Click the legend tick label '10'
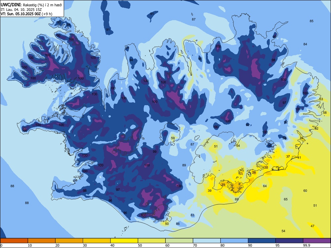Viewport: 331px width, 248px height. pos(30,245)
